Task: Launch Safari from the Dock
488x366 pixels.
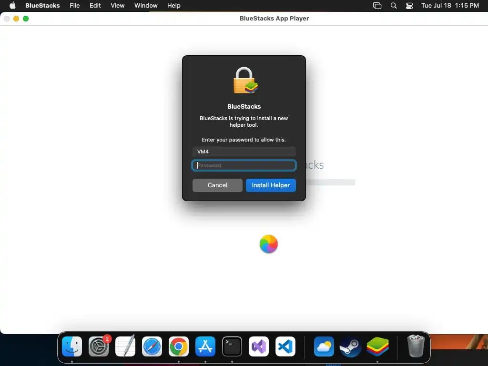Action: coord(152,346)
